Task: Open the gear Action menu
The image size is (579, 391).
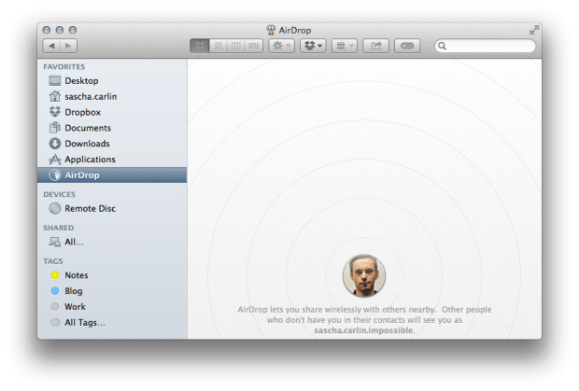Action: pyautogui.click(x=281, y=46)
